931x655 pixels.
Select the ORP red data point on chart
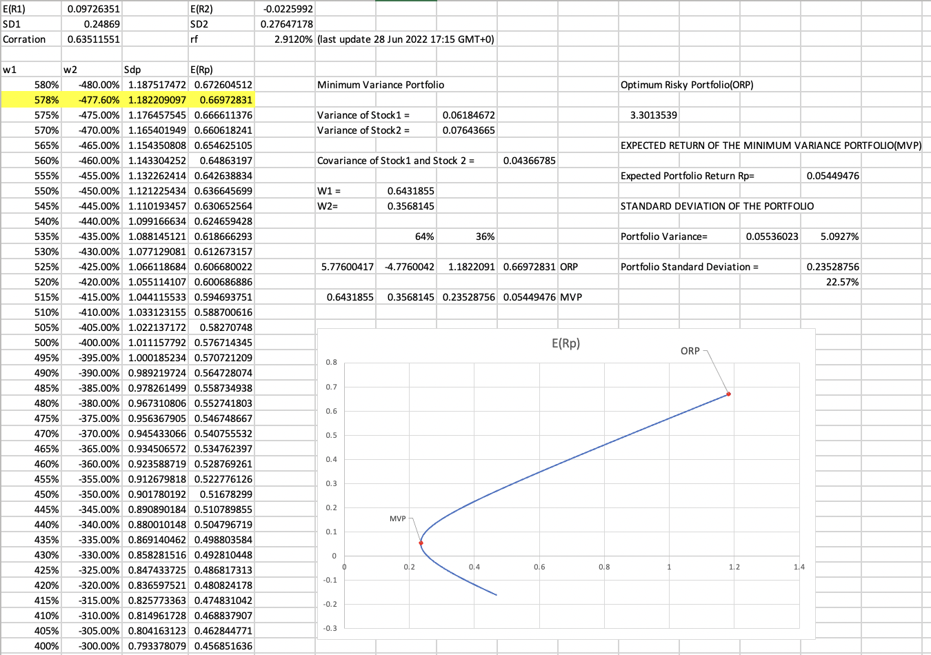coord(728,394)
